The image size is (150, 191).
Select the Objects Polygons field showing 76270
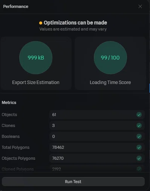coord(97,158)
